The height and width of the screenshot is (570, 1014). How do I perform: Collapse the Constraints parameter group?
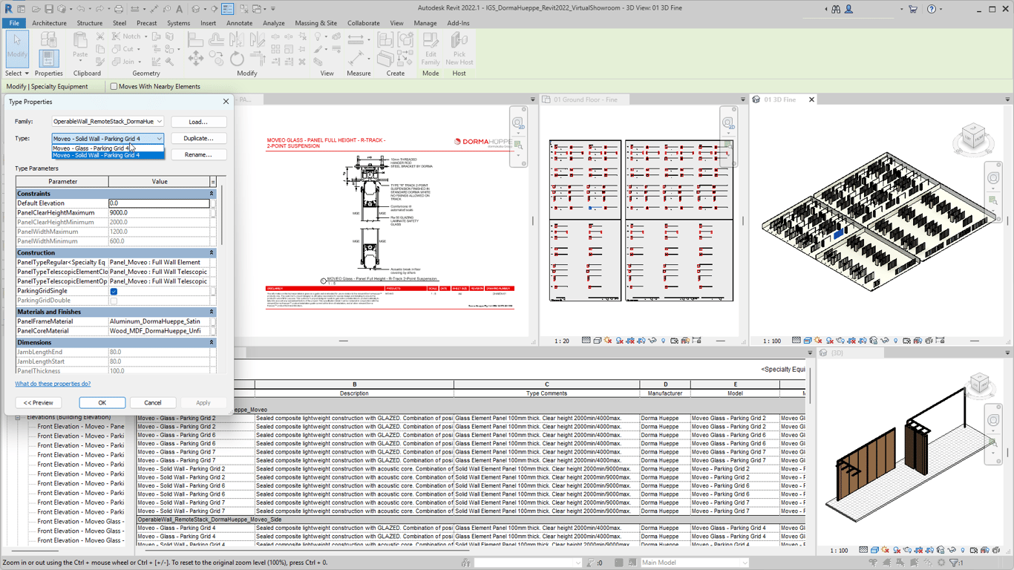[212, 194]
